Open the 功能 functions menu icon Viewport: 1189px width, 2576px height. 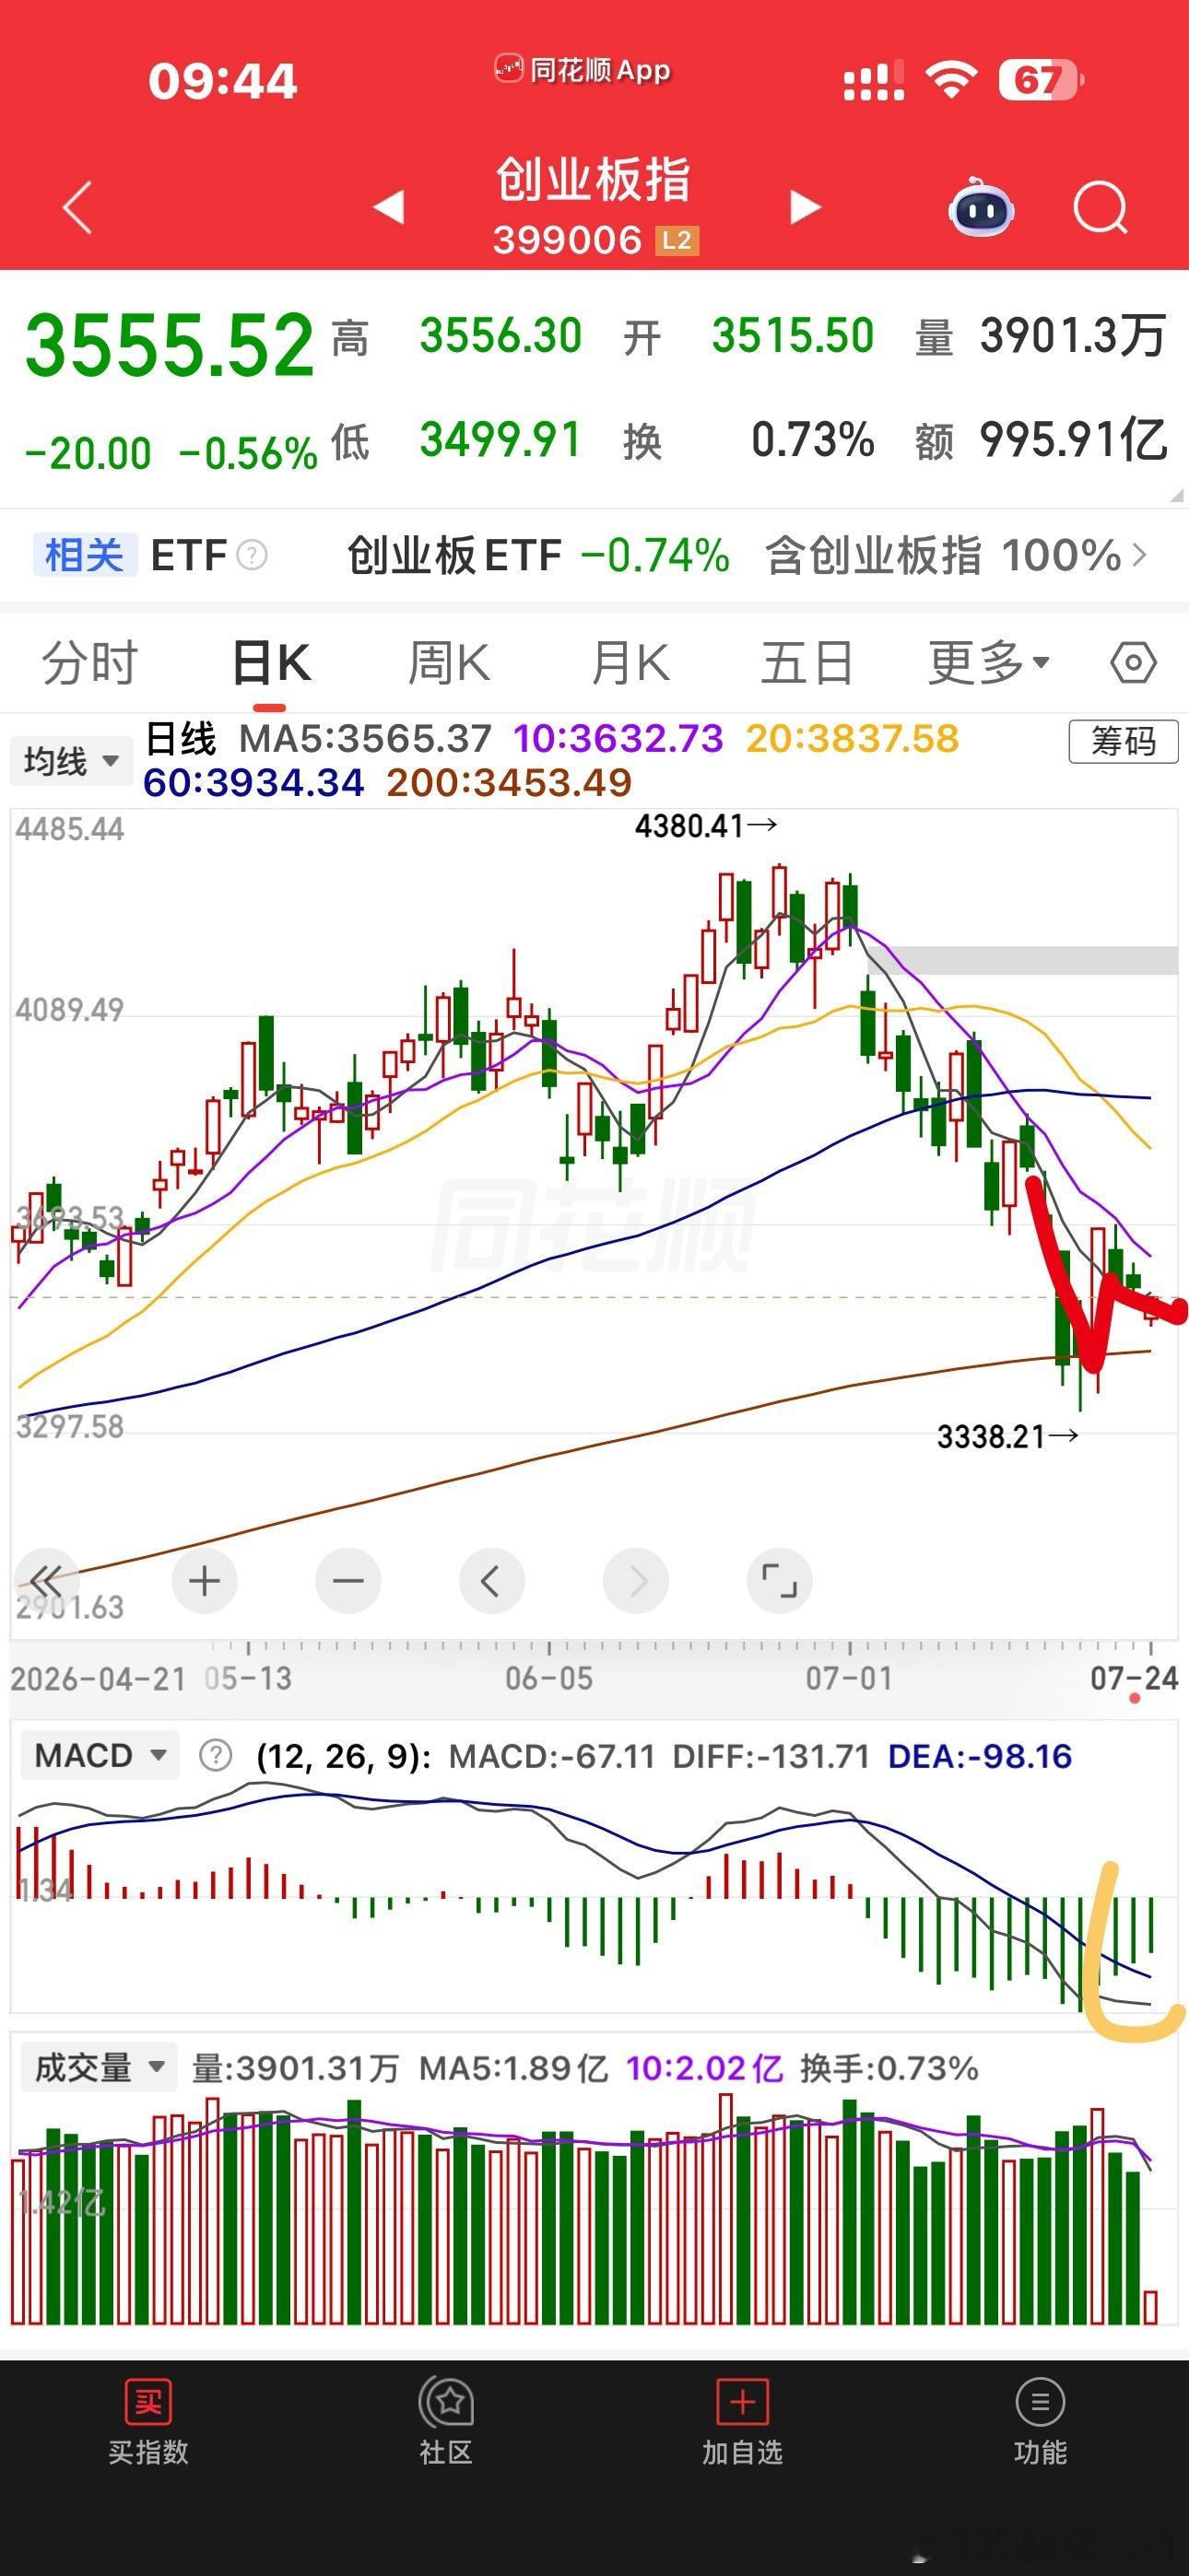click(x=1040, y=2402)
